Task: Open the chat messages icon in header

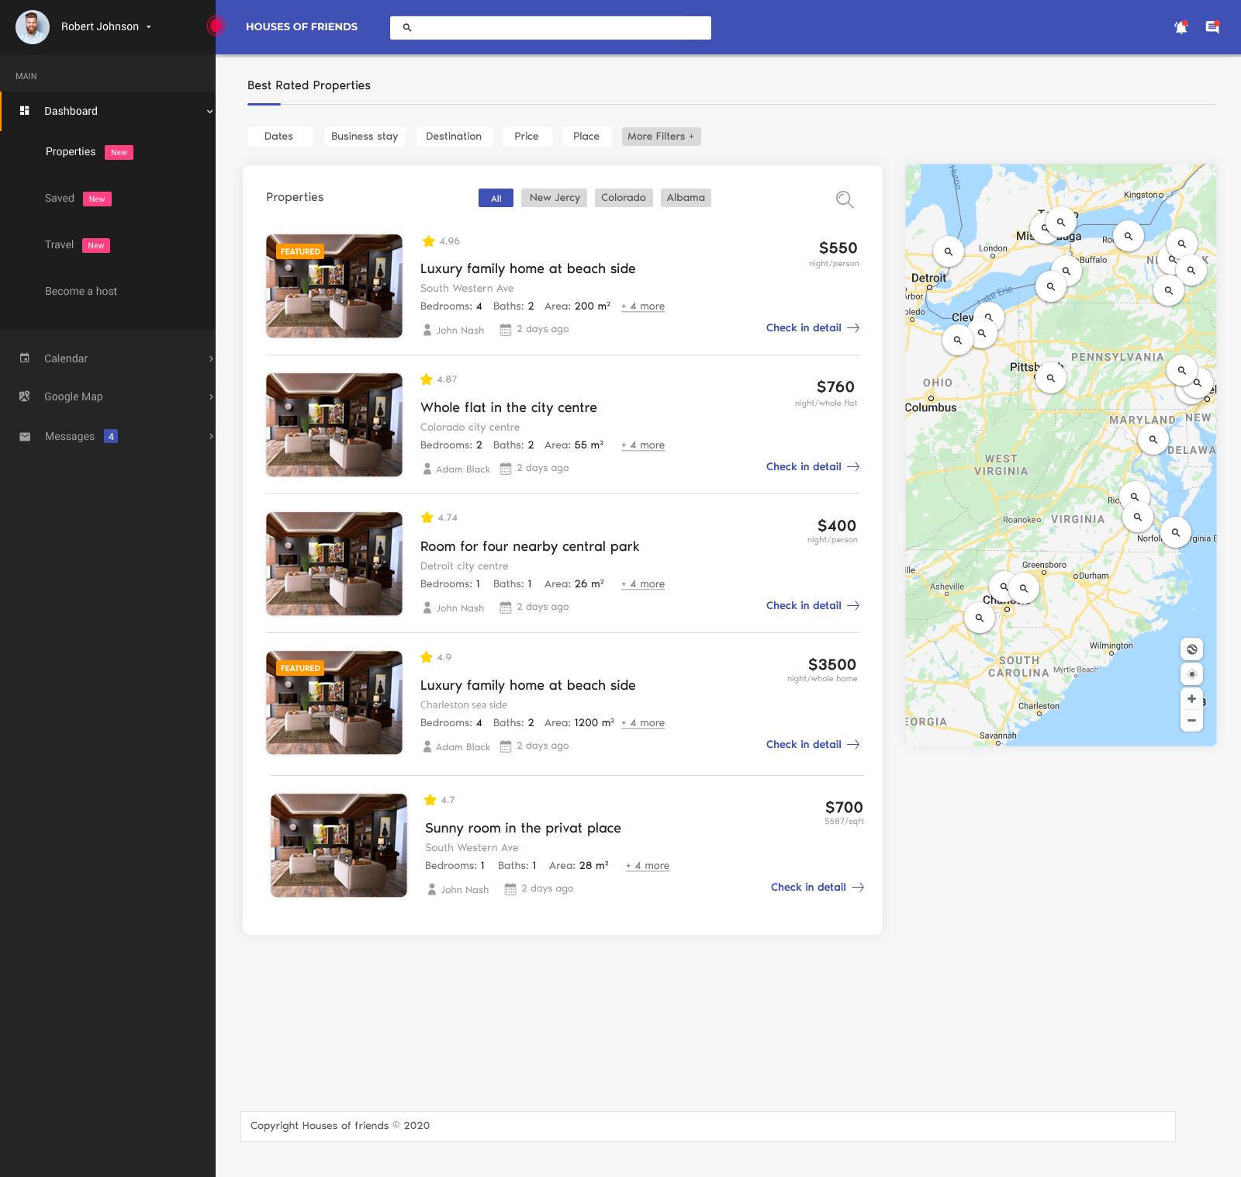Action: point(1212,27)
